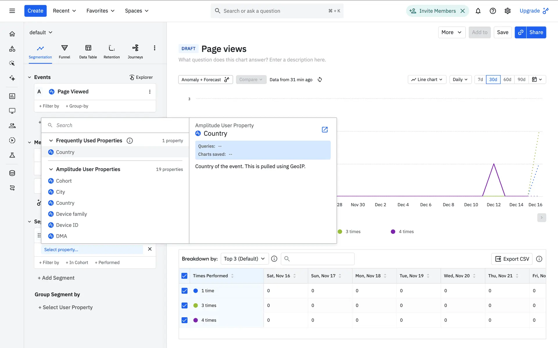Open the Line chart dropdown
The image size is (558, 348).
(x=427, y=79)
